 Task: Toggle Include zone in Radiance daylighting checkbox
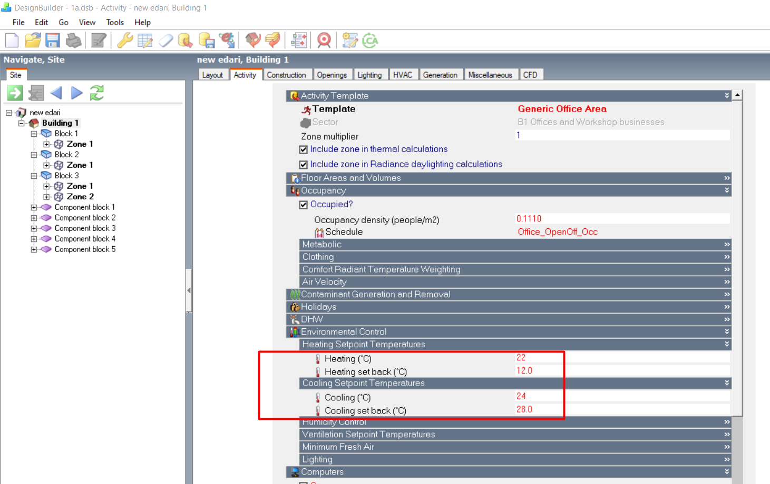coord(303,165)
